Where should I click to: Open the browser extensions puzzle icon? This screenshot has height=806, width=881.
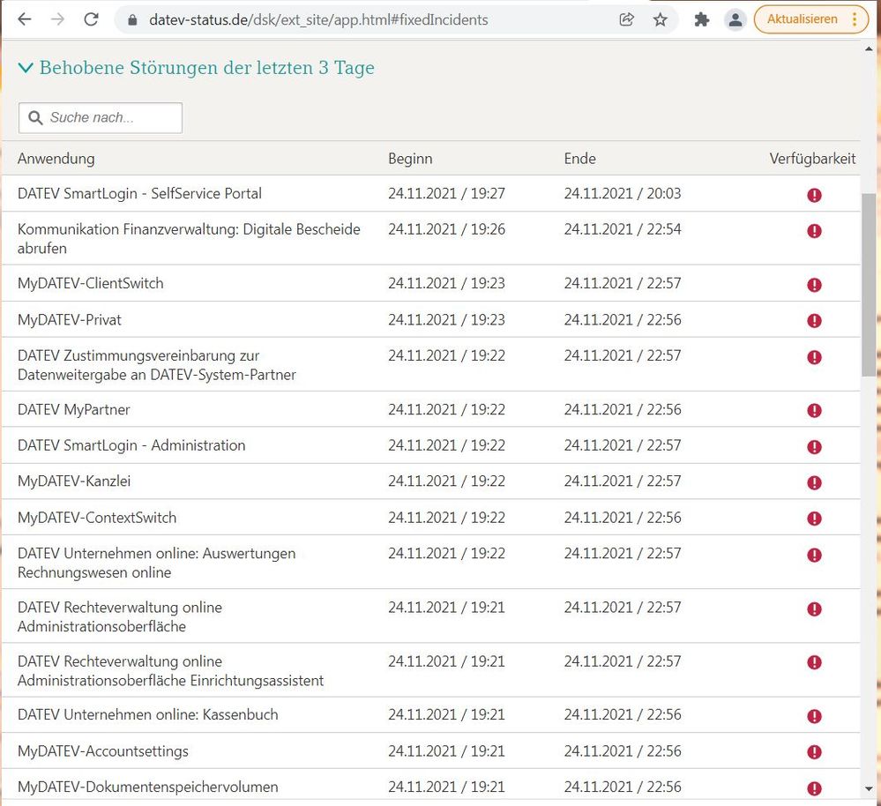click(701, 19)
